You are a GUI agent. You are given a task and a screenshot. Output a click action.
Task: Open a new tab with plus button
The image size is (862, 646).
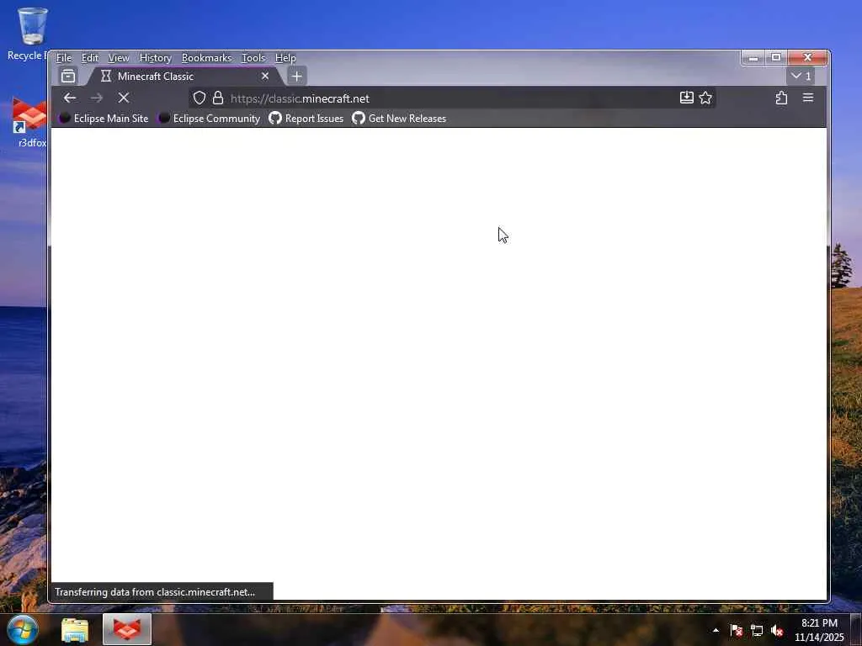point(297,77)
